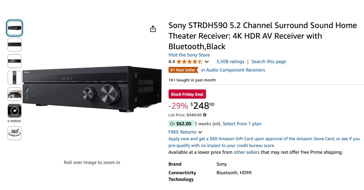Open the star ratings breakdown dropdown

[x=207, y=61]
